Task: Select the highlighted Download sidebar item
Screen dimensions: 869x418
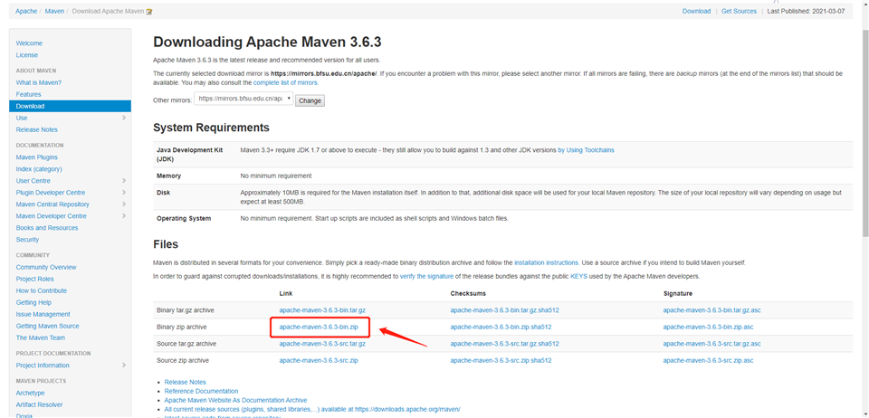Action: [x=70, y=106]
